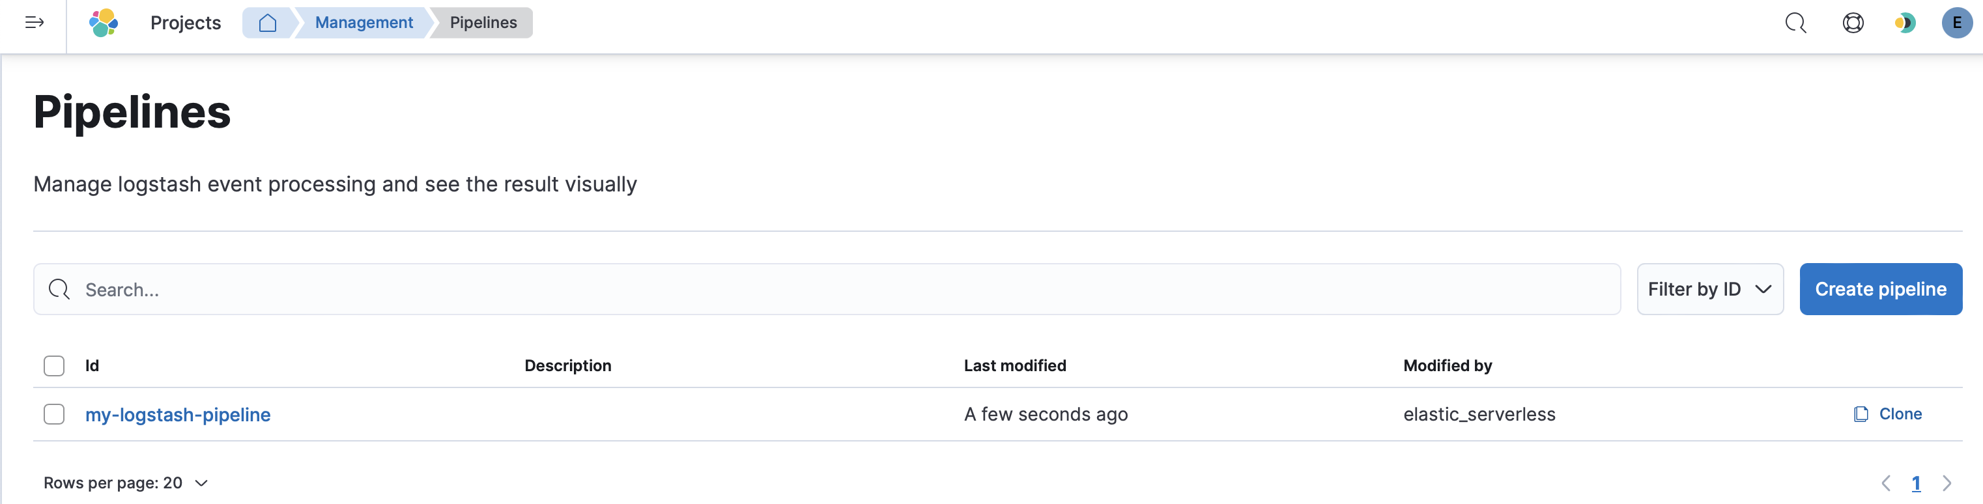Image resolution: width=1983 pixels, height=504 pixels.
Task: Click the Elastic logo
Action: (x=104, y=23)
